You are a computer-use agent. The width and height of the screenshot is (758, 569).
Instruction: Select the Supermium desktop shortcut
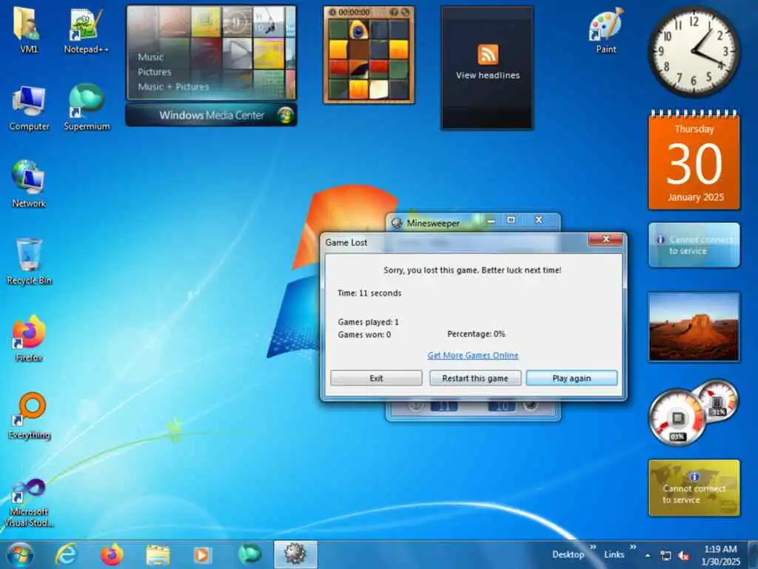point(87,107)
